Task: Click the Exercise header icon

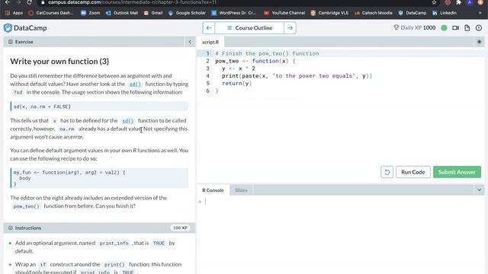Action: coord(10,42)
